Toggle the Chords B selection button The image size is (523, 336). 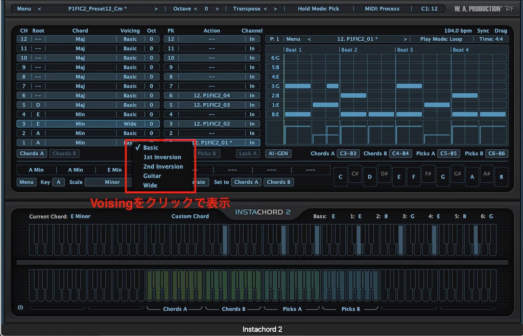pos(64,153)
